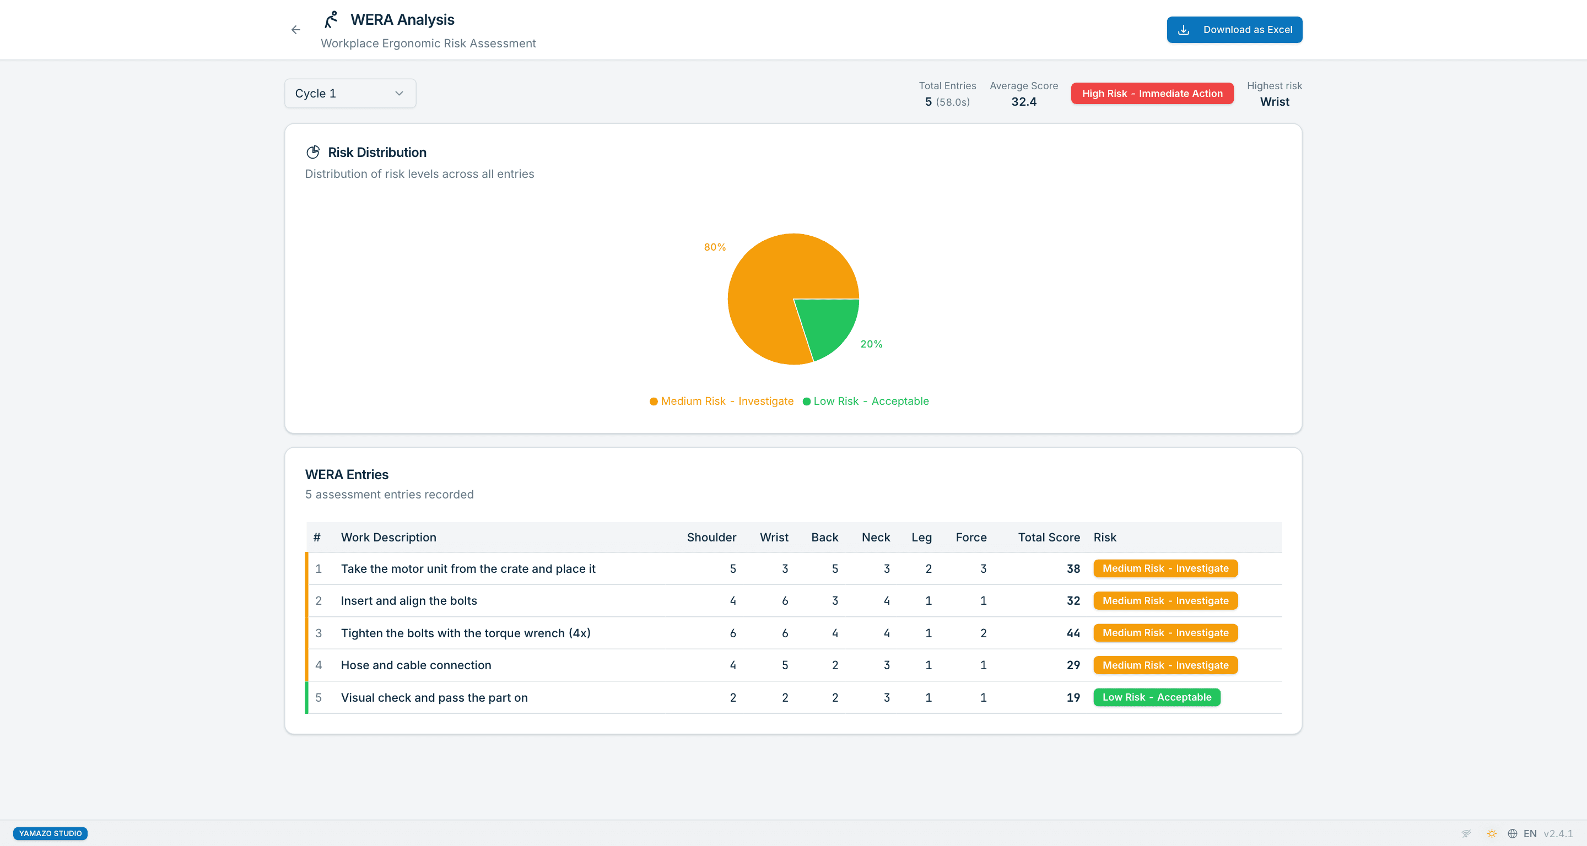Click the Wrist column header
The width and height of the screenshot is (1587, 846).
[774, 538]
